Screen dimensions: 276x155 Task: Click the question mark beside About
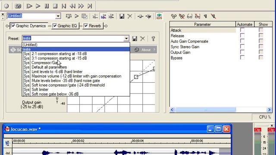point(154,50)
